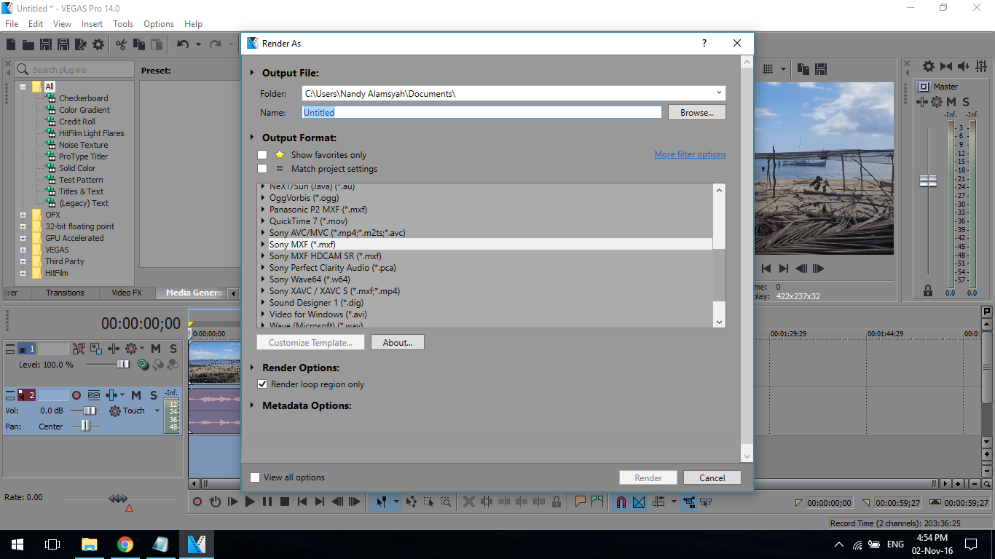Image resolution: width=995 pixels, height=559 pixels.
Task: Click the Insert Region icon
Action: [597, 501]
